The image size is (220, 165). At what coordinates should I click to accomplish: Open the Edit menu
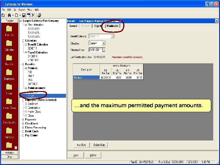coord(9,10)
